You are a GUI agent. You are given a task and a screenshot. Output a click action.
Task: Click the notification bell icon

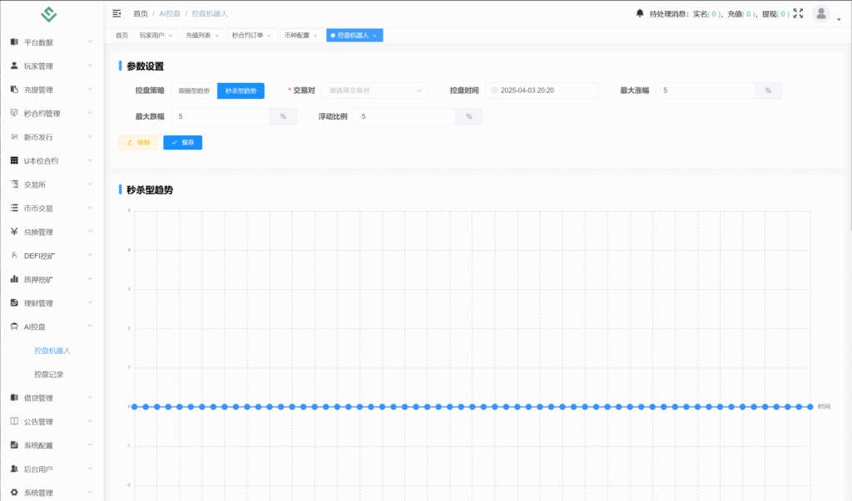coord(640,13)
